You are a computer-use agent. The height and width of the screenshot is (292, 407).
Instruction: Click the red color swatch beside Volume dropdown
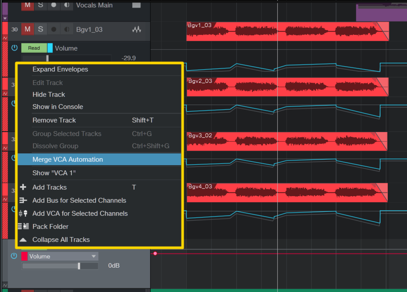coord(24,256)
